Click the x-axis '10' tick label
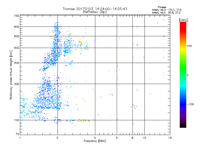 [144, 138]
